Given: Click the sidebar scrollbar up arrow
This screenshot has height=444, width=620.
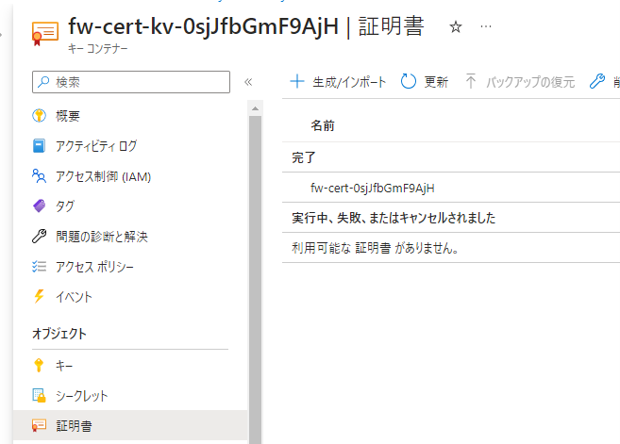Looking at the screenshot, I should [255, 108].
